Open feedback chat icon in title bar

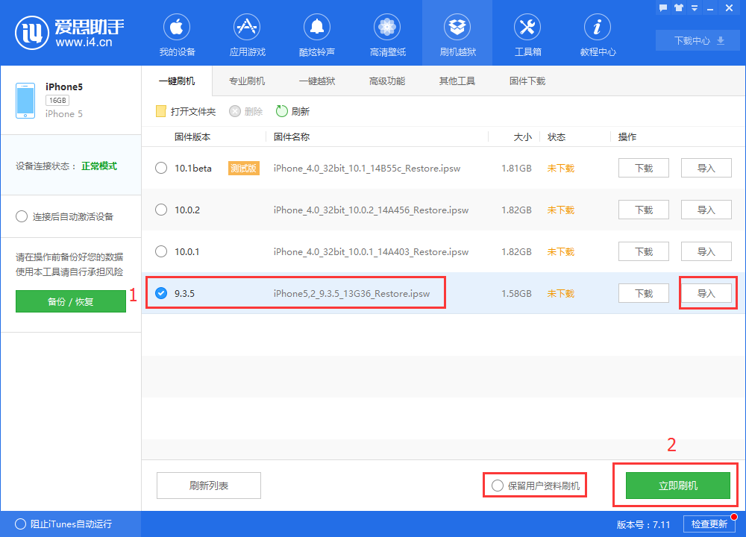(x=662, y=7)
